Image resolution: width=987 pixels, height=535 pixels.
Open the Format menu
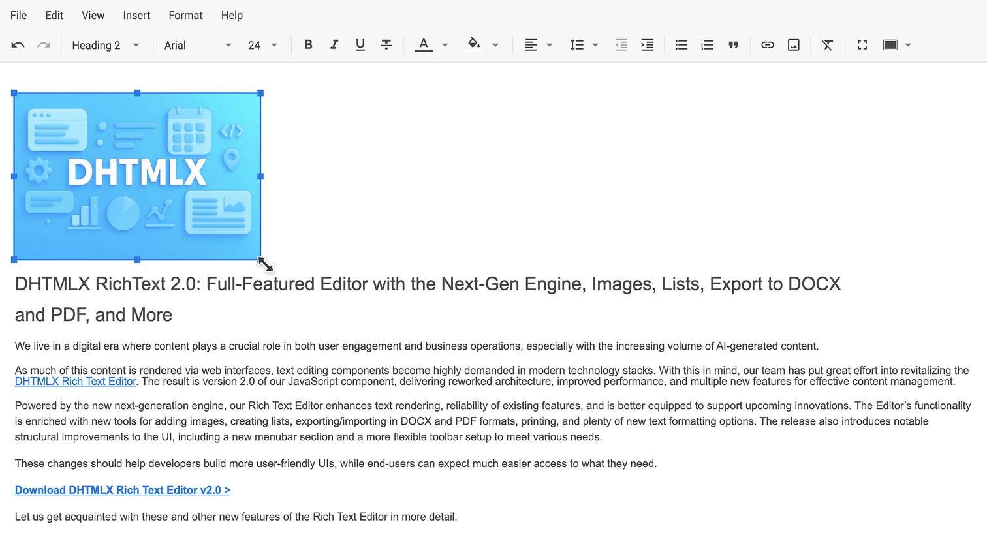tap(185, 15)
